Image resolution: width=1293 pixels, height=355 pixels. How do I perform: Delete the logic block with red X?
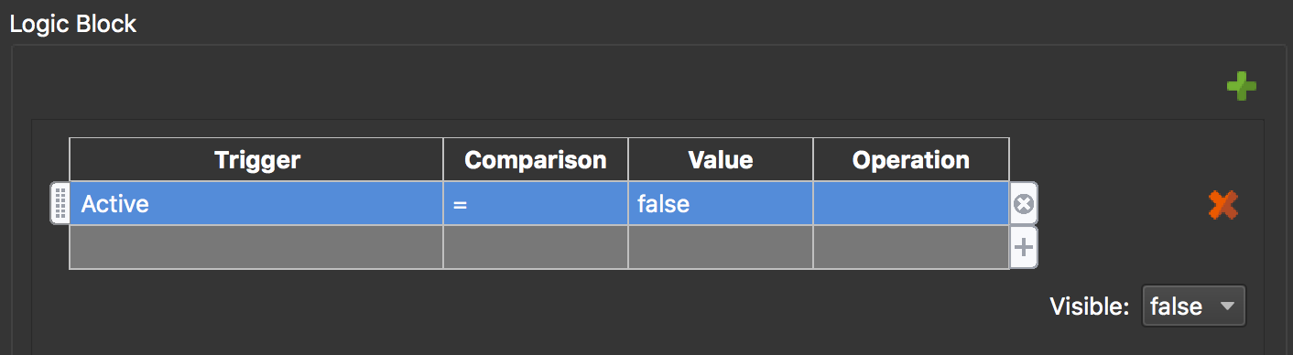coord(1223,205)
